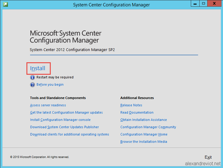Image resolution: width=223 pixels, height=168 pixels.
Task: Visit Configuration Manager Community
Action: (148, 127)
